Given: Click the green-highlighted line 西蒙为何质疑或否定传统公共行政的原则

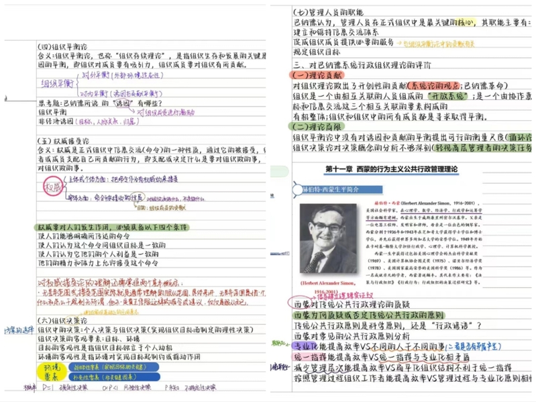Looking at the screenshot, I should pyautogui.click(x=368, y=315).
